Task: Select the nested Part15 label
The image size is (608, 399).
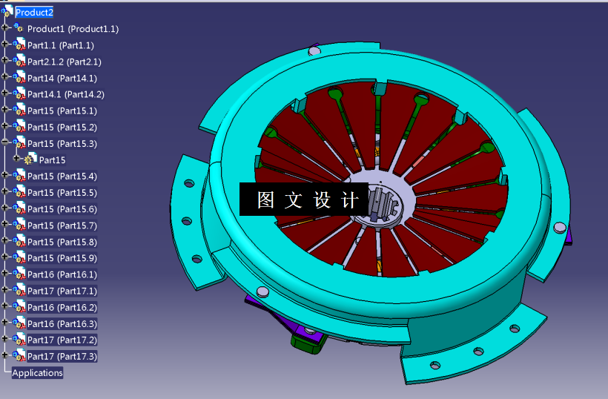Action: click(52, 159)
